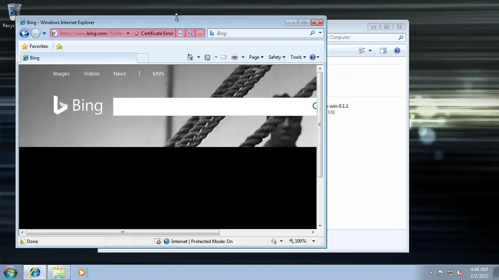The image size is (499, 280).
Task: Open Bing Videos link
Action: click(92, 73)
